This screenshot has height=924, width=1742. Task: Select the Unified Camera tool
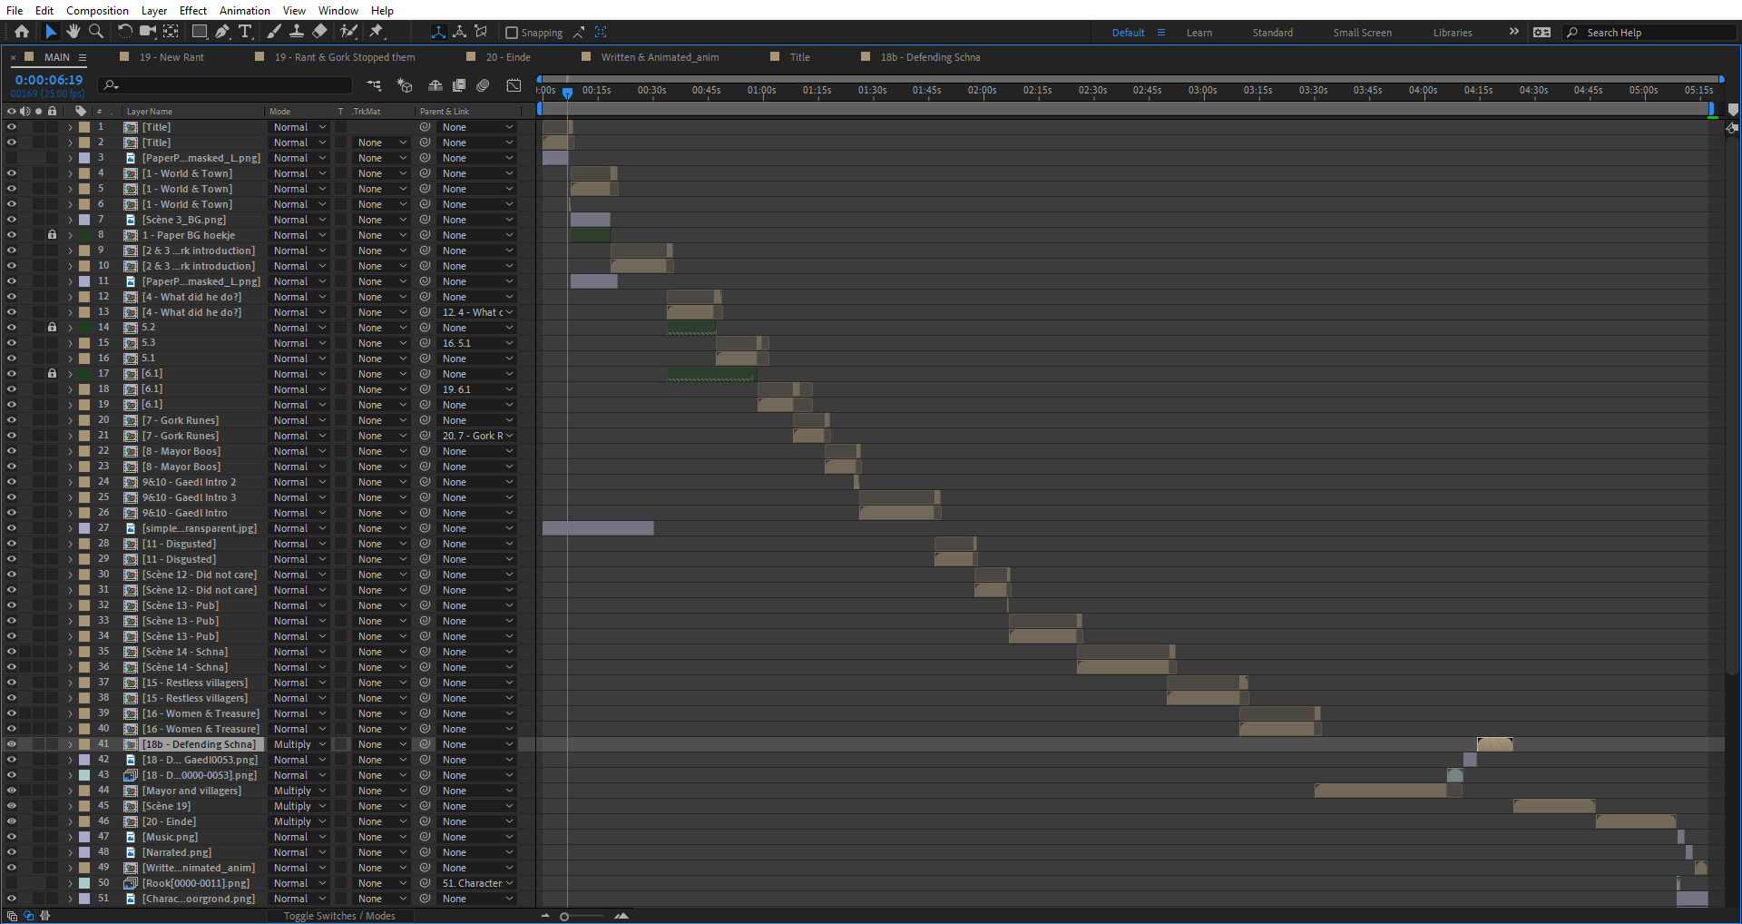coord(147,32)
